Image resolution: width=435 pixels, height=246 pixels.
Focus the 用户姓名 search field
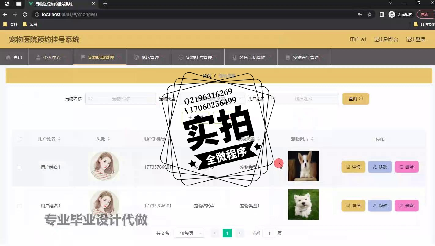(x=303, y=99)
